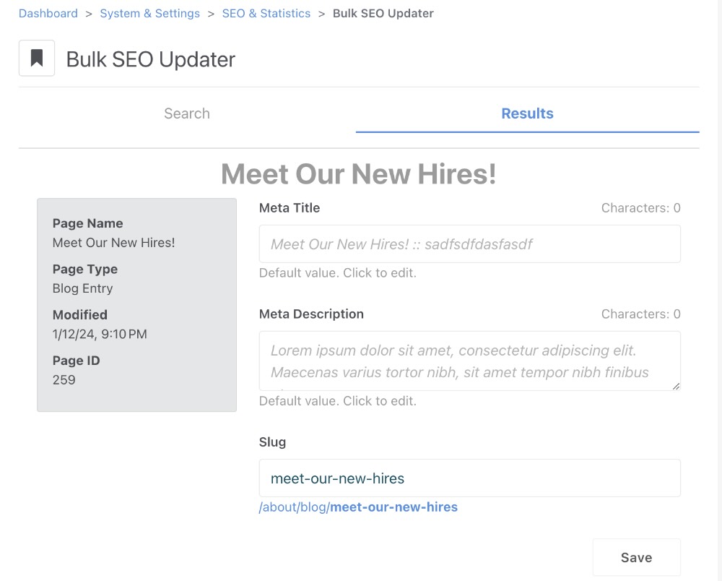Select the Results tab
722x581 pixels.
click(527, 113)
